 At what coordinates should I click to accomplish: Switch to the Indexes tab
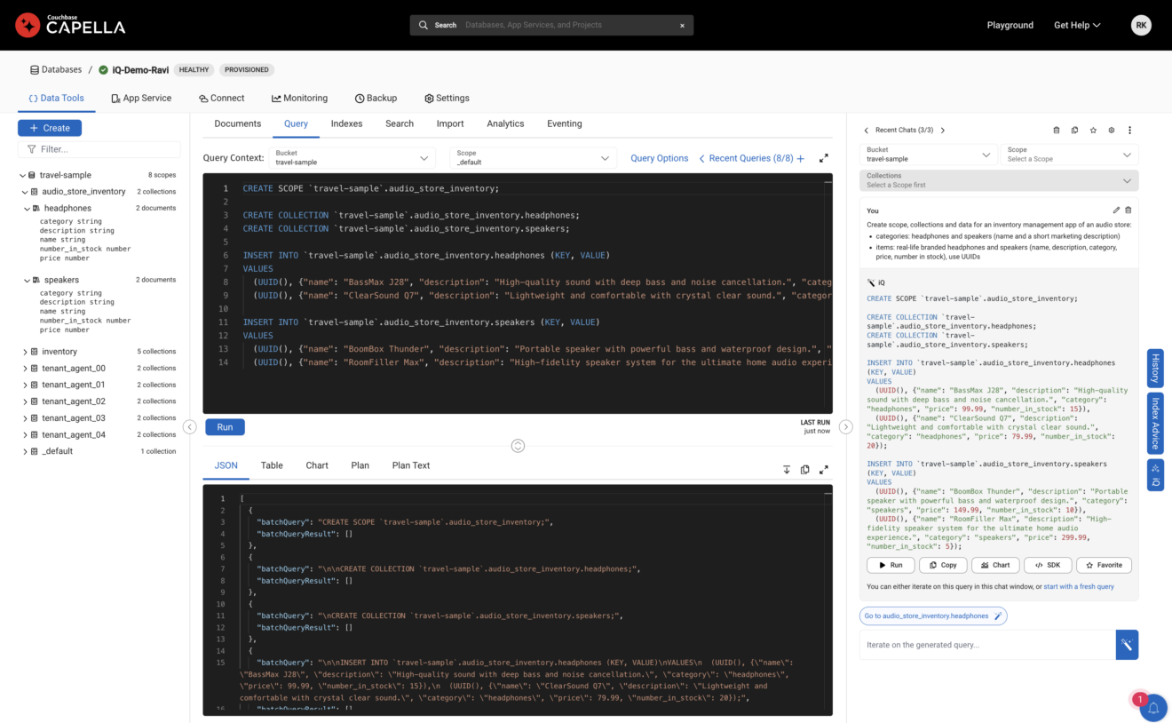click(x=346, y=123)
